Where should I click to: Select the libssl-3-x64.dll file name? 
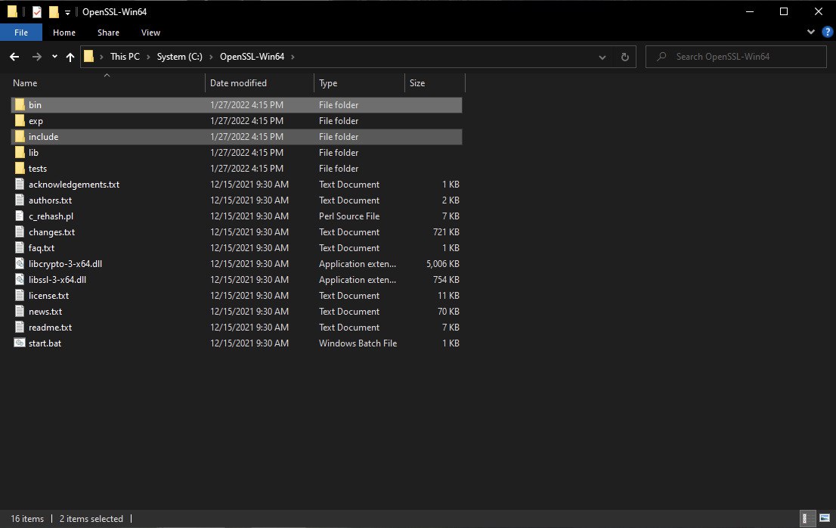coord(57,279)
